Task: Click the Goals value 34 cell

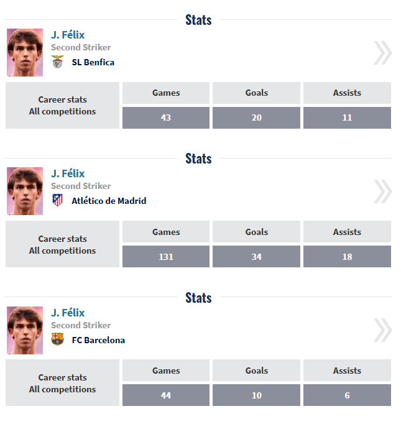Action: [256, 256]
